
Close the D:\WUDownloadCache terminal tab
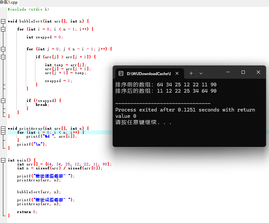pos(177,73)
